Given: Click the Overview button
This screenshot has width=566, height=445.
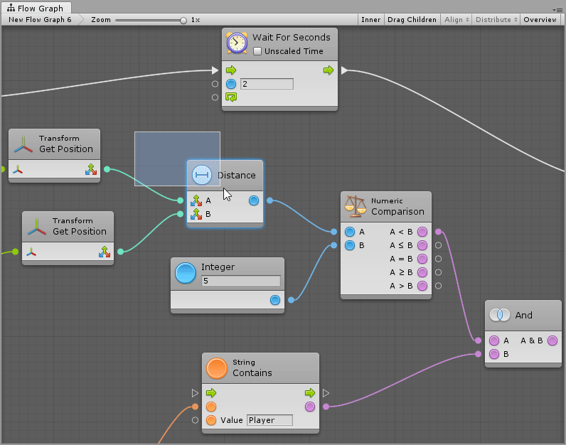Looking at the screenshot, I should point(540,20).
